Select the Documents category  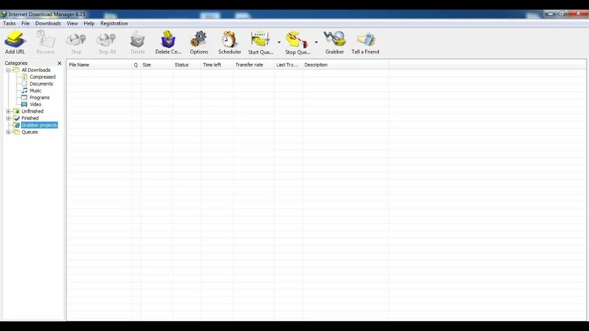coord(41,84)
